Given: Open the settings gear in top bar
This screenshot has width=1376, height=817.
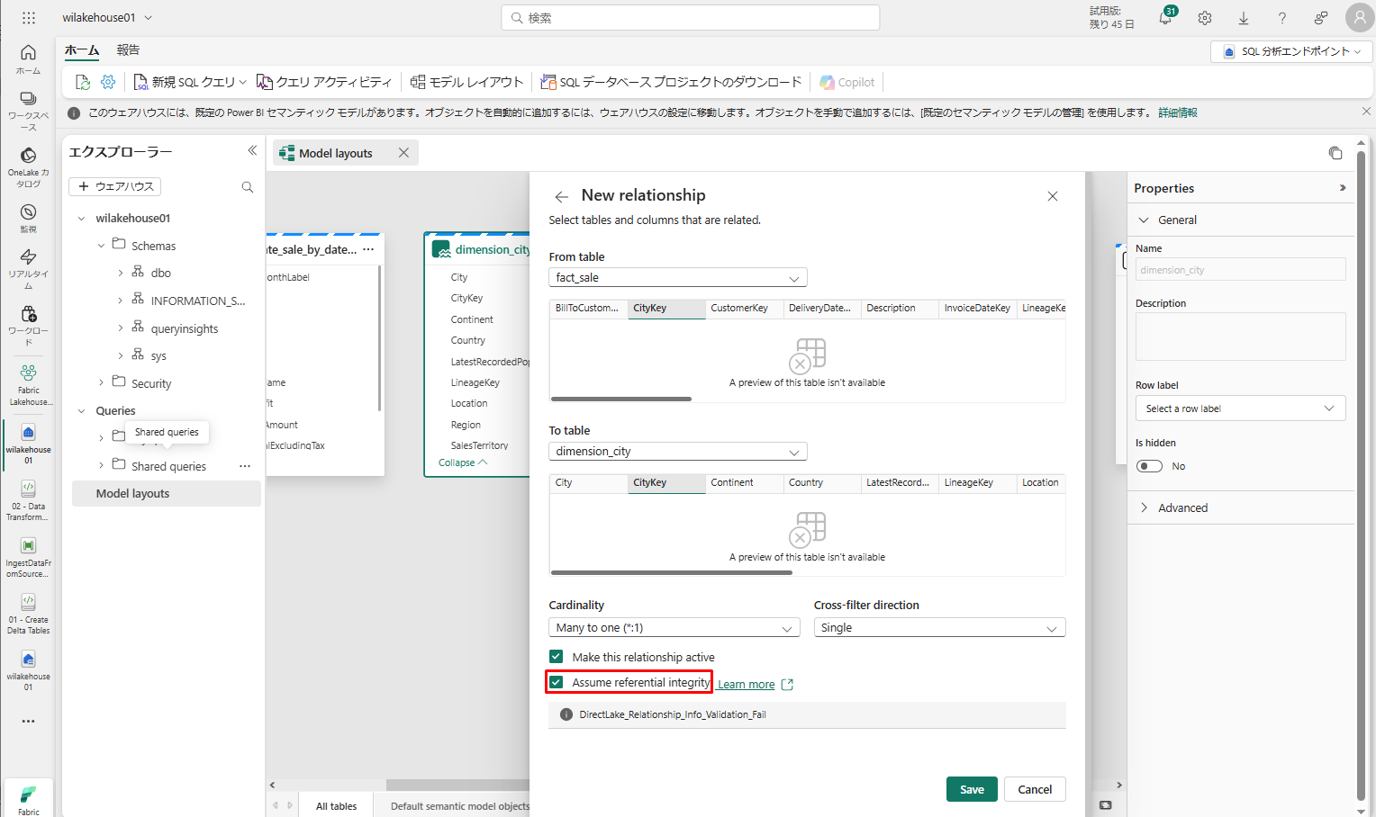Looking at the screenshot, I should 1205,18.
